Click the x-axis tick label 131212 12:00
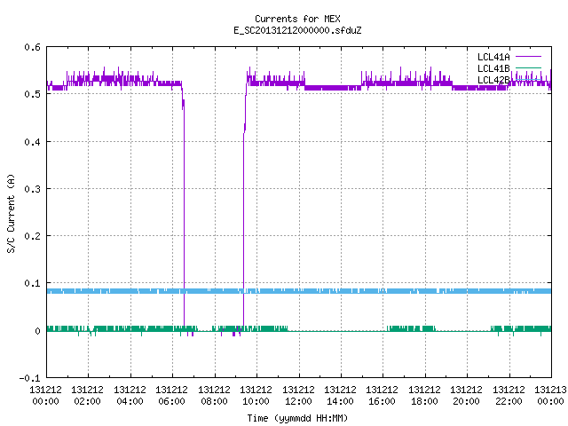The height and width of the screenshot is (426, 568). click(x=298, y=396)
